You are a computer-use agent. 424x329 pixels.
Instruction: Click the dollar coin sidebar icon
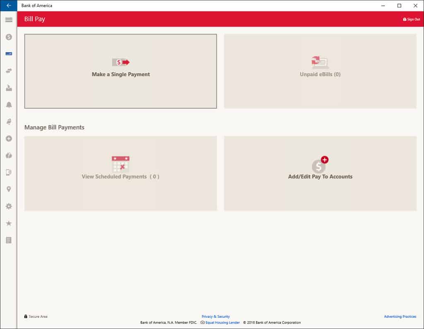[x=9, y=37]
